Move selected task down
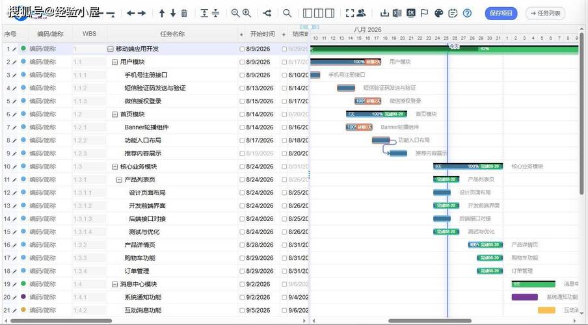The image size is (588, 325). pos(173,13)
